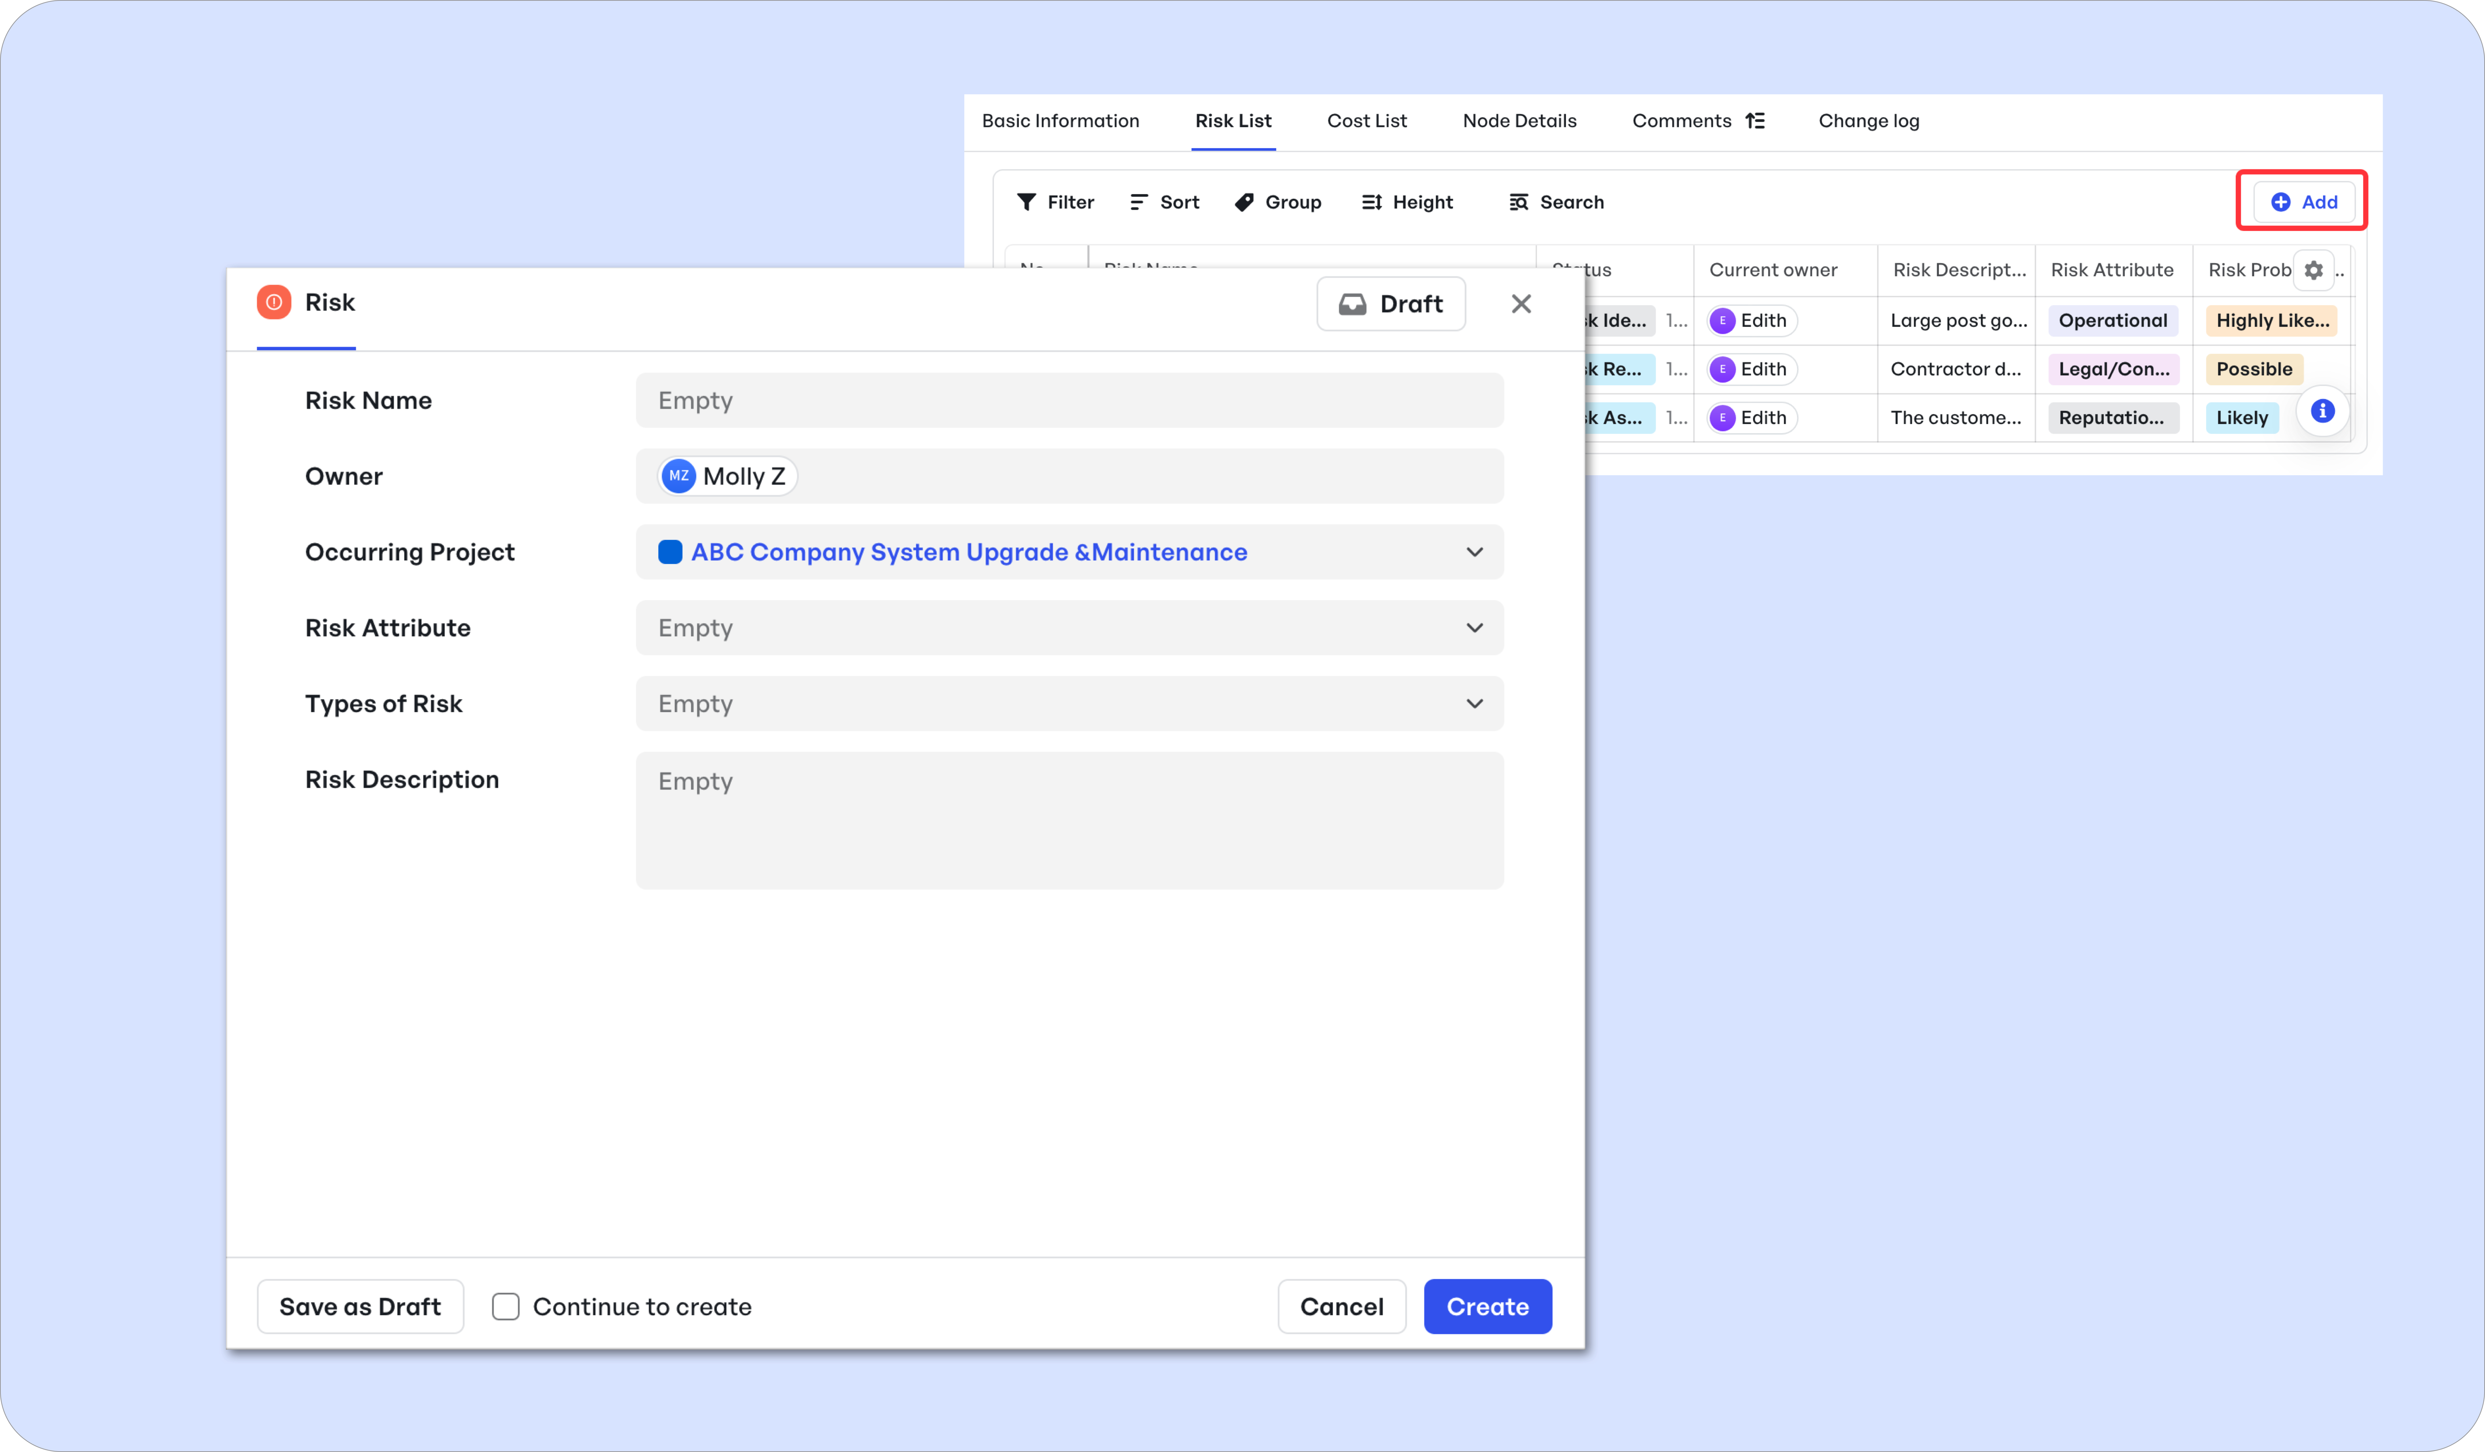Click the Cancel button
This screenshot has height=1452, width=2485.
(x=1341, y=1307)
